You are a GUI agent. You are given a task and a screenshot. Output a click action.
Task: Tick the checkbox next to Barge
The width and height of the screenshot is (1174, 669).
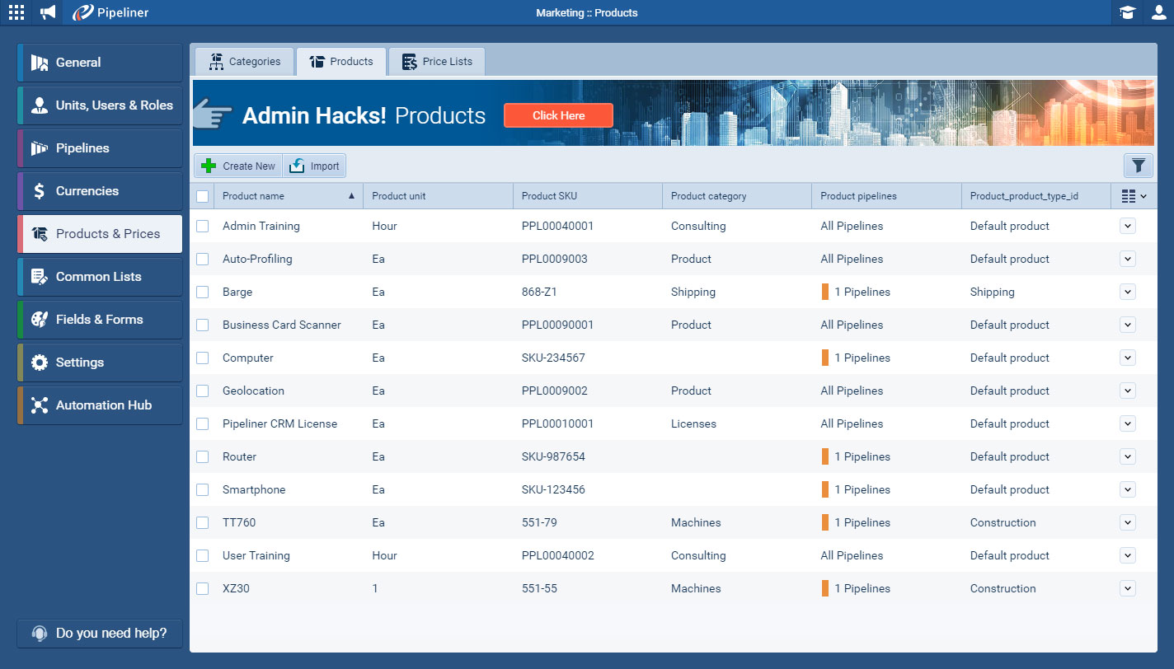(202, 292)
